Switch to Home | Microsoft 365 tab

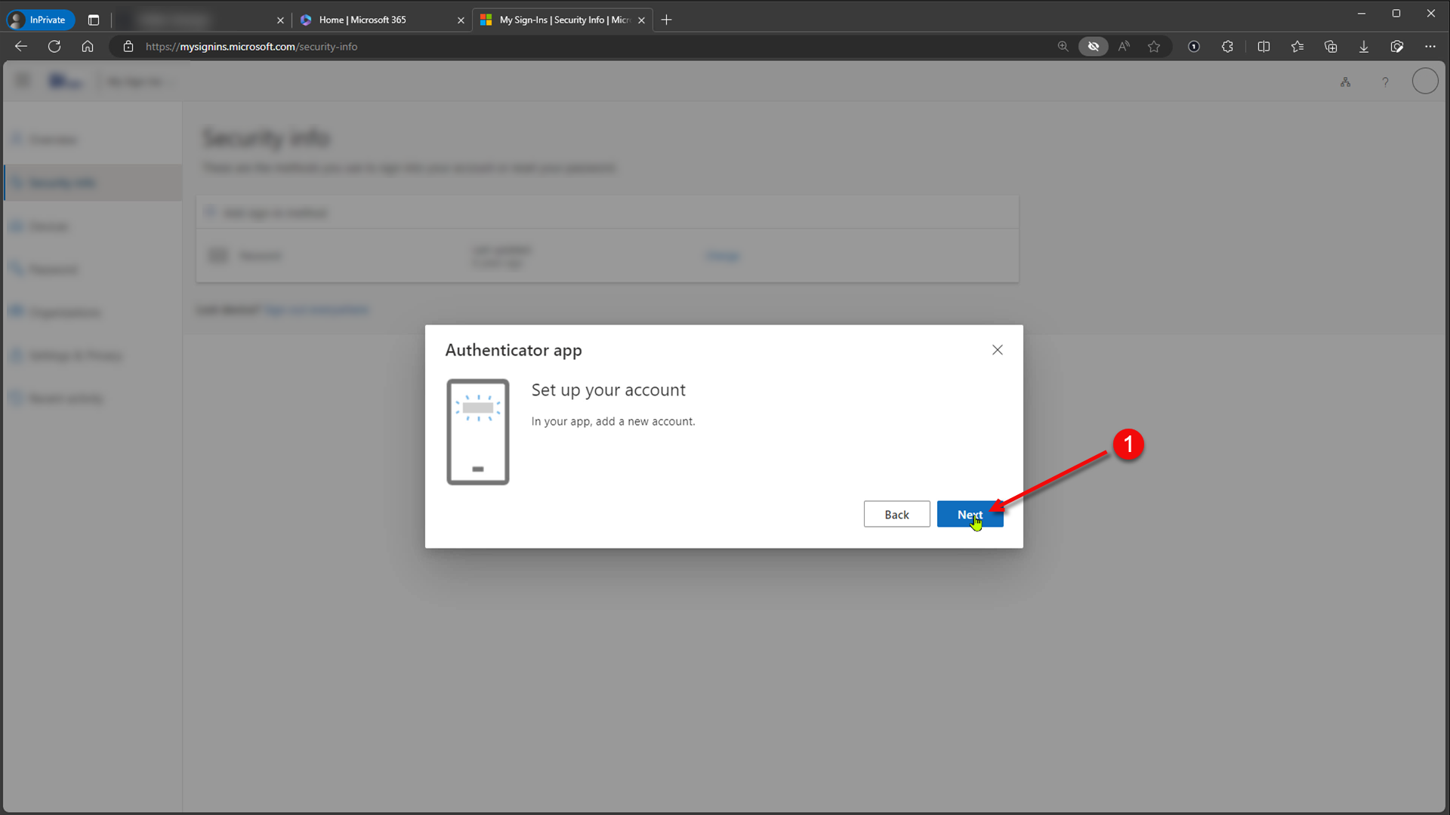pyautogui.click(x=362, y=20)
